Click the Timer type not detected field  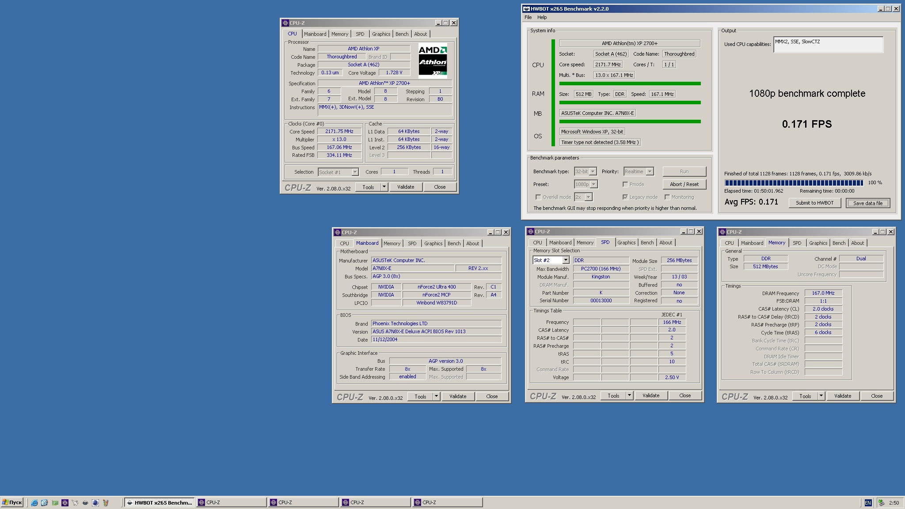tap(600, 142)
